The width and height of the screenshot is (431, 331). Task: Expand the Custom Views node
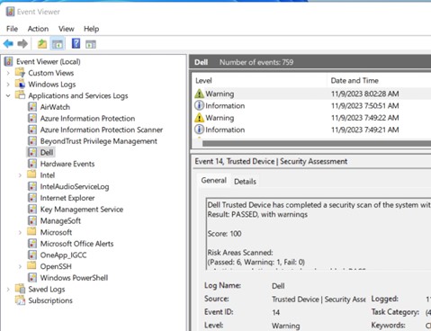coord(8,73)
